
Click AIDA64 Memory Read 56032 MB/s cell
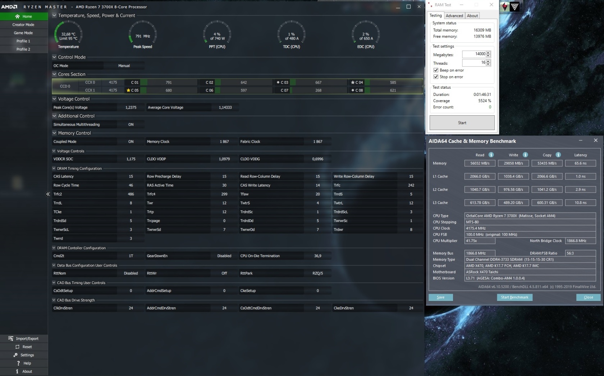480,163
